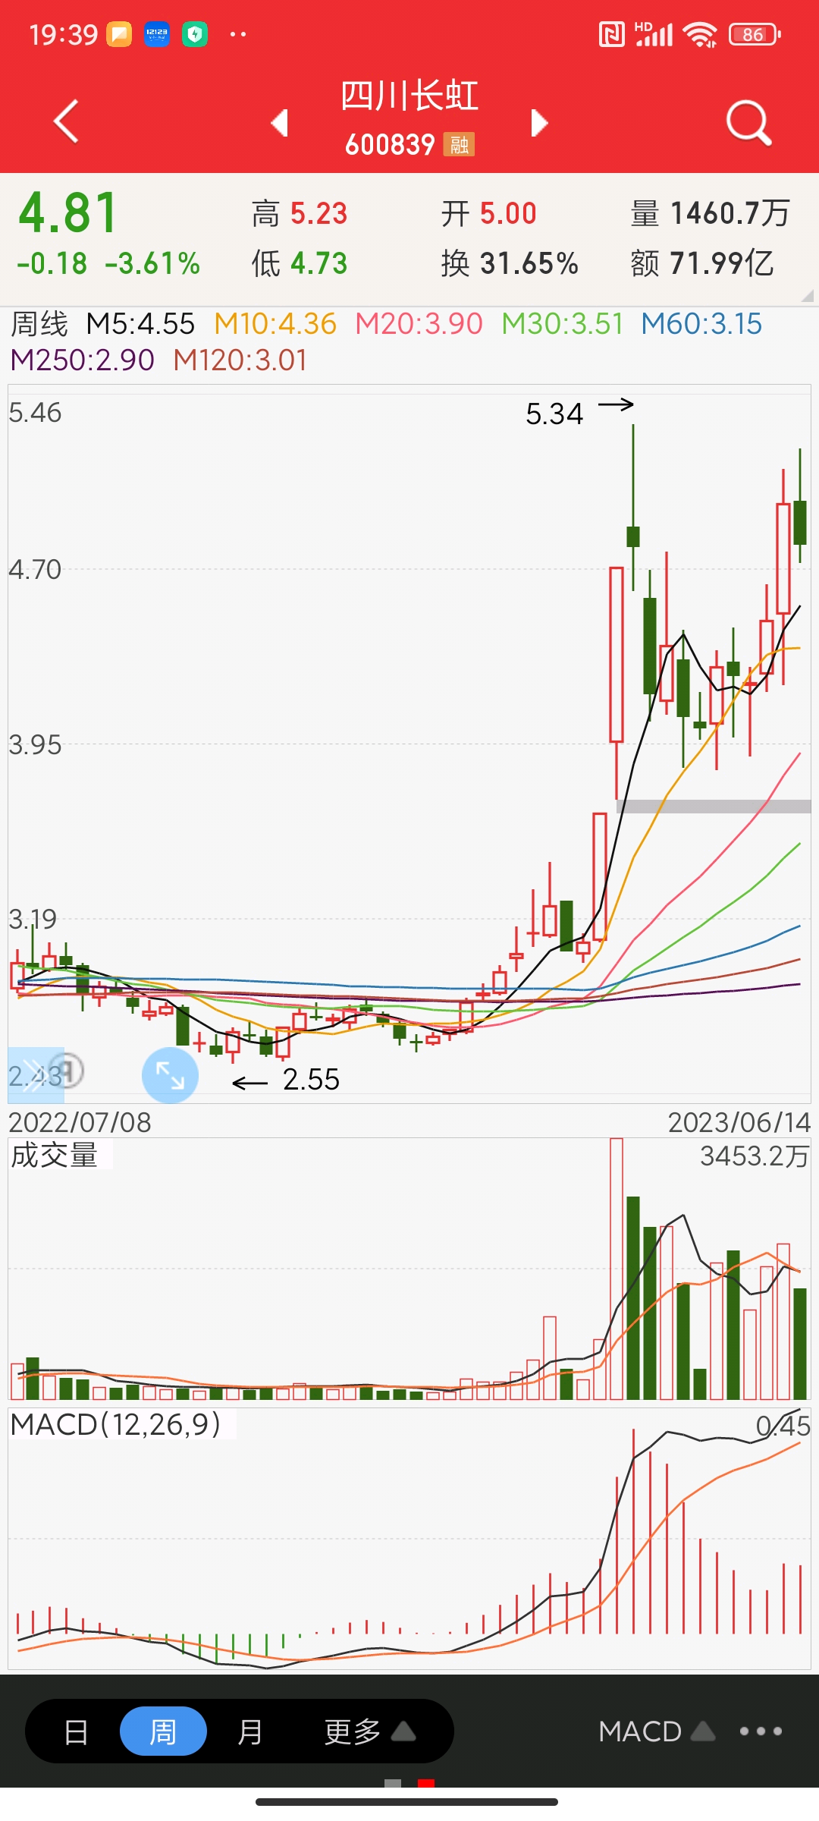Tap the status bar clock 19:39

64,34
